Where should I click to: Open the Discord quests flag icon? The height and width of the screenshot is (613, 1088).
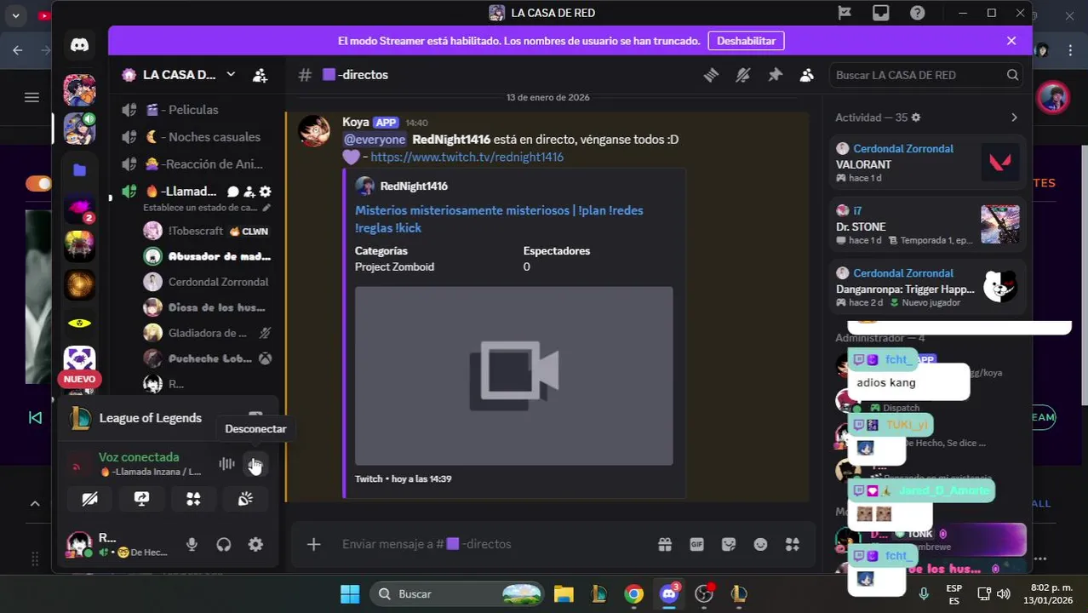(845, 13)
